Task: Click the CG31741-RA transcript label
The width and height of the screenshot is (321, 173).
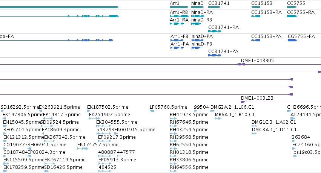Action: (x=223, y=27)
